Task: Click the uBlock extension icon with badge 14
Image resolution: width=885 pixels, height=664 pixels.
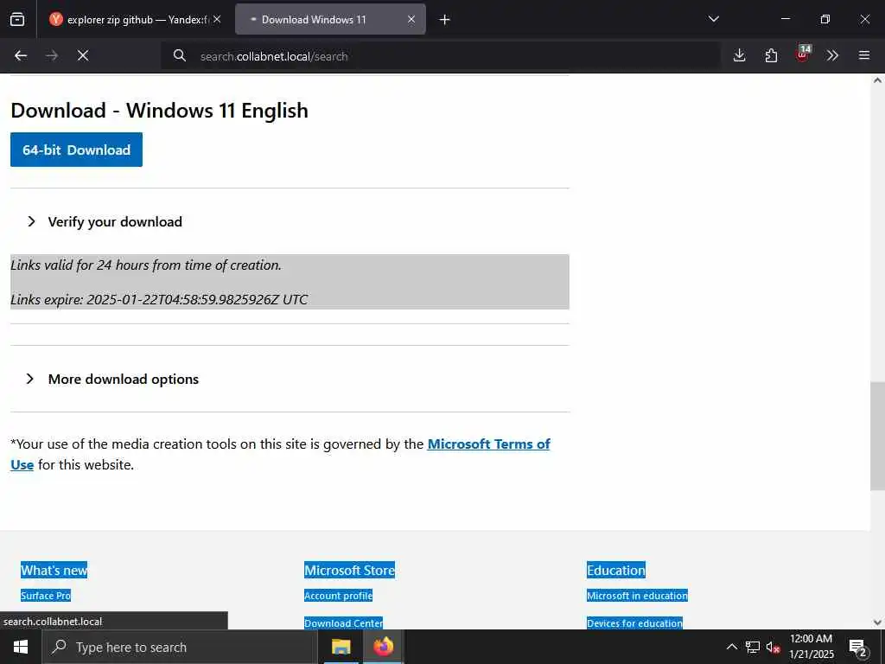Action: pos(803,54)
